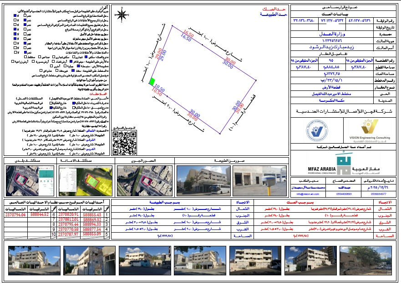Click the northing value 2370820.91

(68, 215)
